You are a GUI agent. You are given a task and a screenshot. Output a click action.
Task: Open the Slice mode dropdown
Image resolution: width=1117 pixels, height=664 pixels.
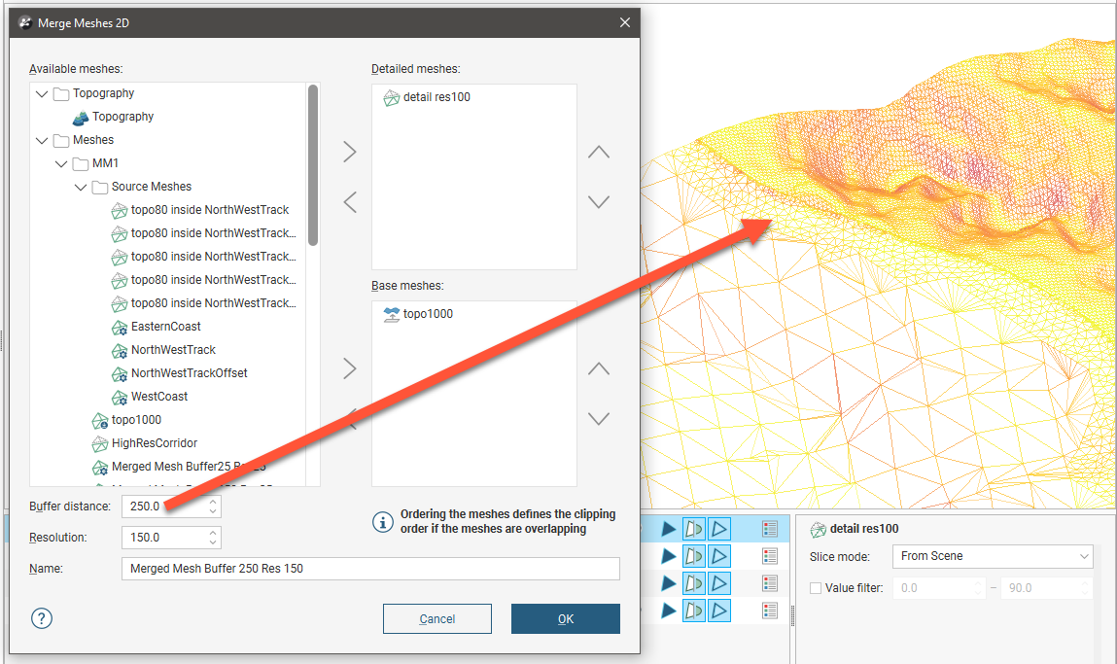[x=992, y=556]
